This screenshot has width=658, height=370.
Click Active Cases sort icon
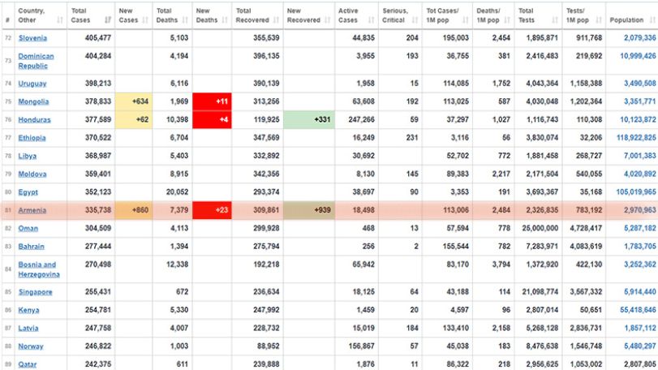coord(371,19)
